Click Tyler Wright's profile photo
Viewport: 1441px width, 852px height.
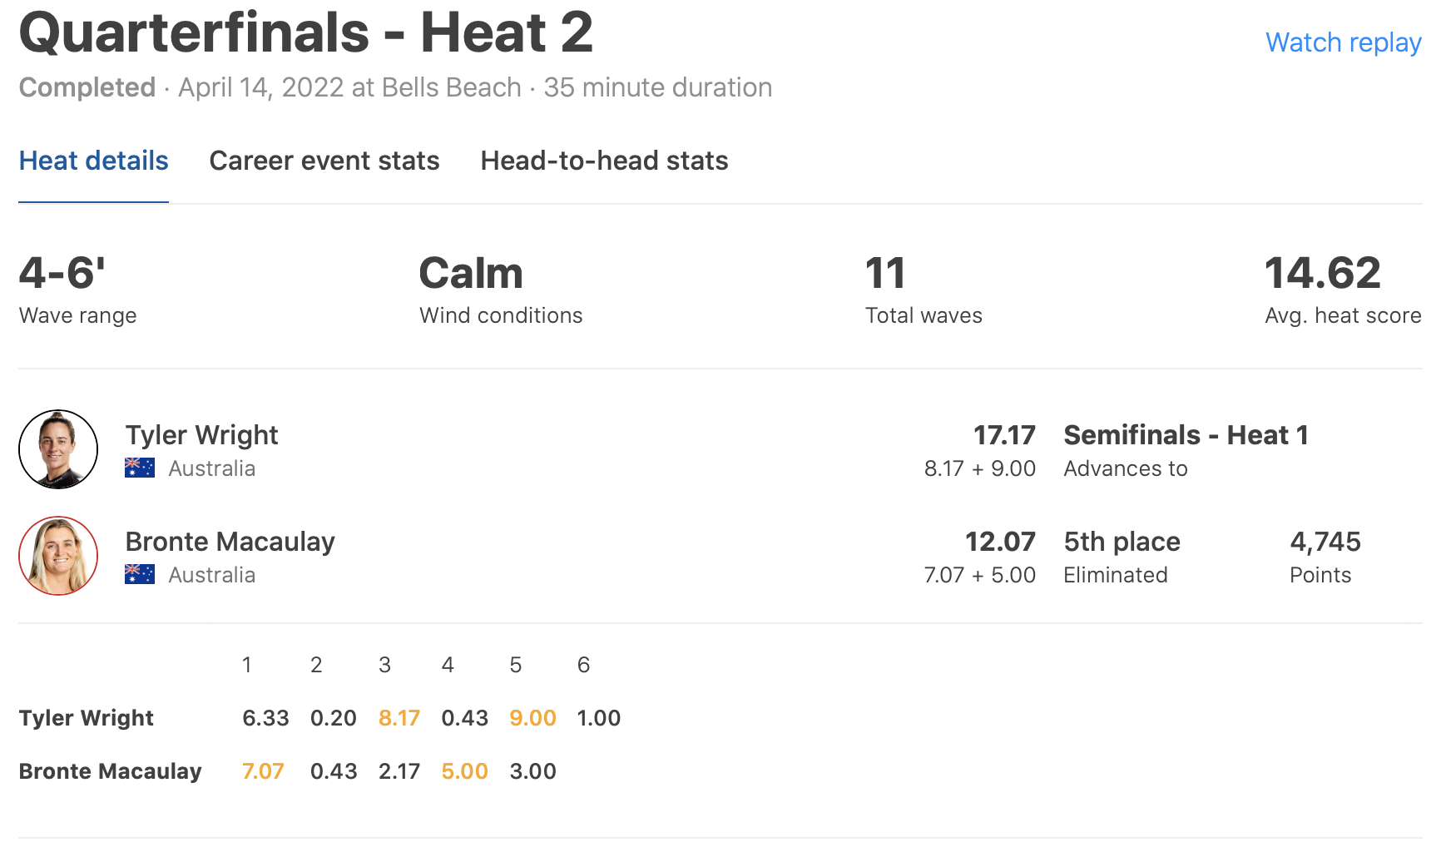point(58,449)
